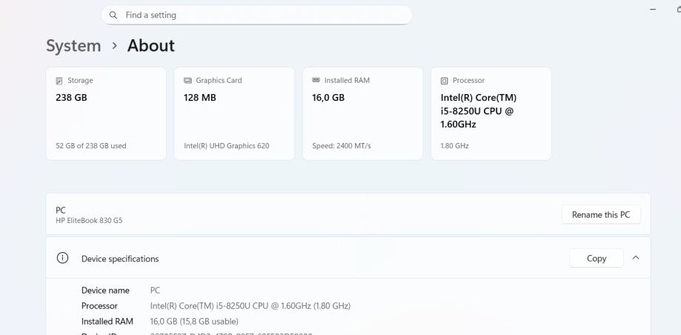Click the Processor chip icon

pos(445,80)
